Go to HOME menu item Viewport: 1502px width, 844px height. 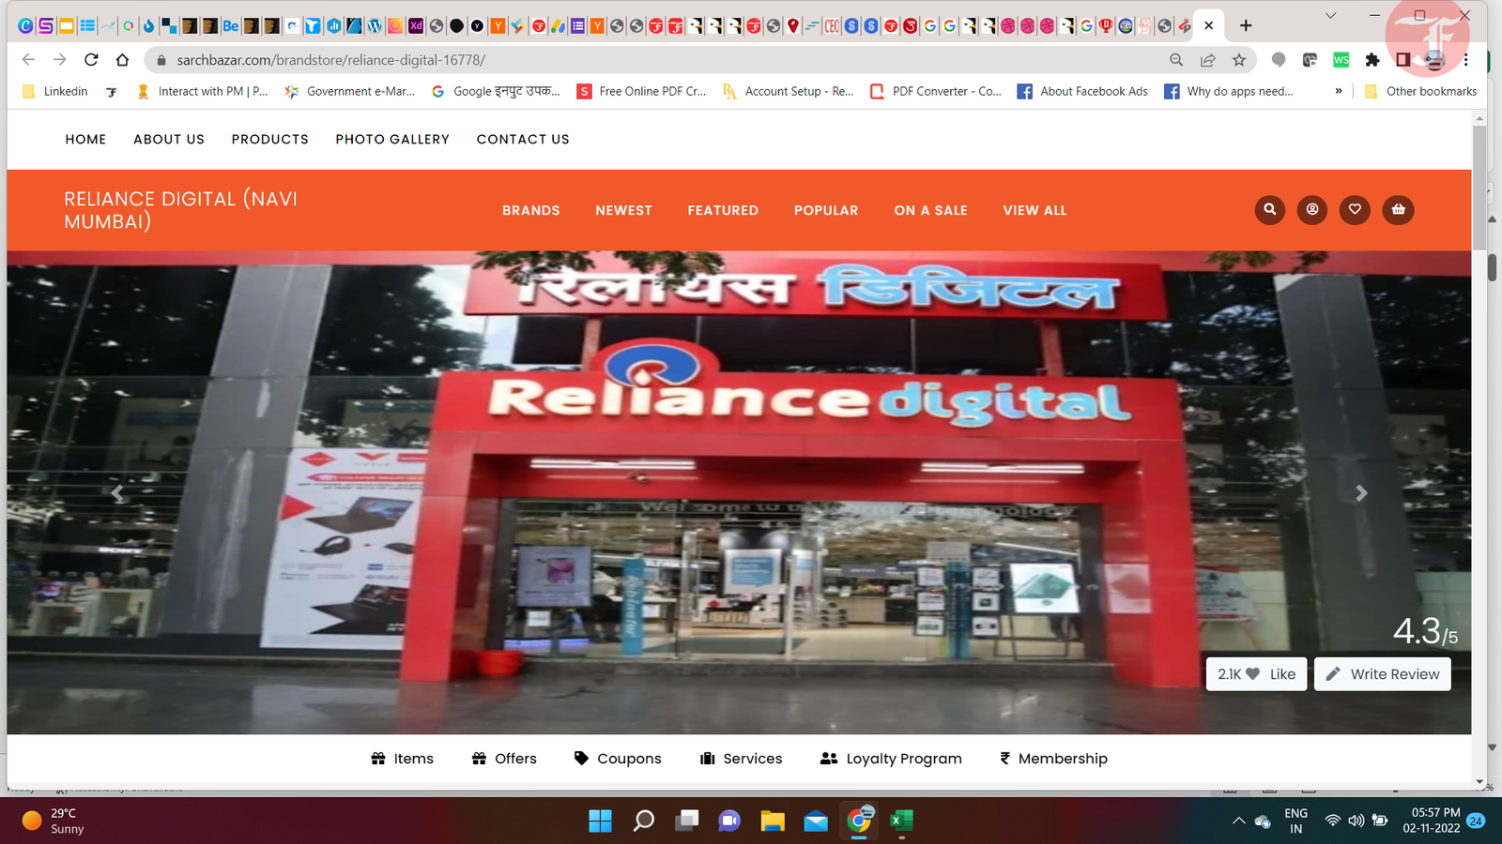click(85, 139)
